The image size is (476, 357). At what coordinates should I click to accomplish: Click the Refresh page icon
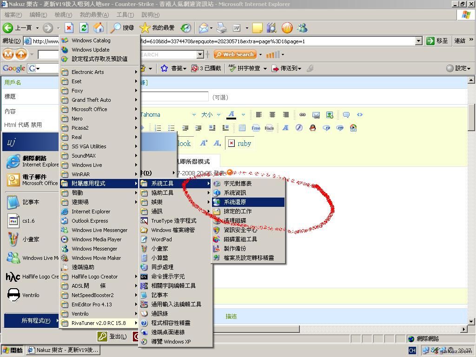click(84, 28)
